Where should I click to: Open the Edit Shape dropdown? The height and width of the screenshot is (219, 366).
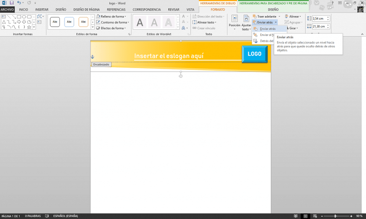(40, 16)
